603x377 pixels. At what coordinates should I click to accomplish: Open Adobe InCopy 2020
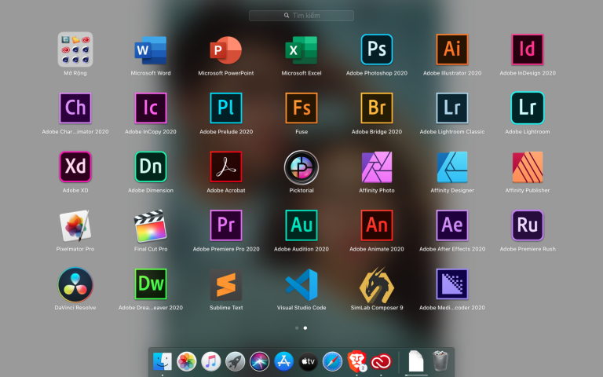pyautogui.click(x=151, y=108)
